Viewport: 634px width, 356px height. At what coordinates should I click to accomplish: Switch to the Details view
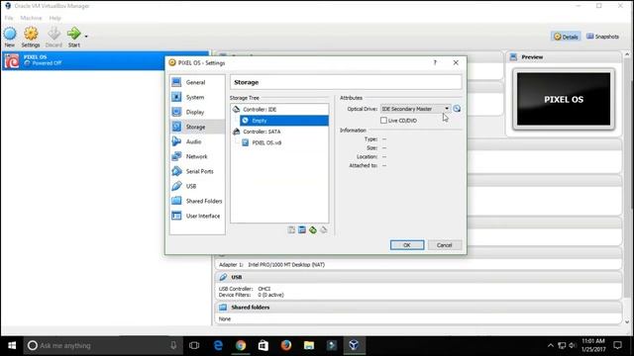tap(566, 37)
